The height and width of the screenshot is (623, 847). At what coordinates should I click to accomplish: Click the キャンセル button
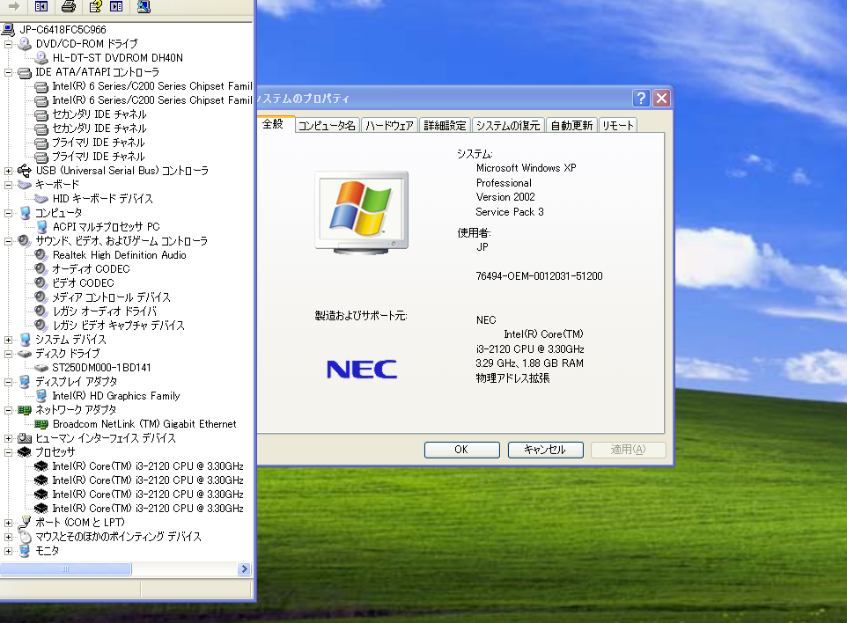click(x=546, y=450)
